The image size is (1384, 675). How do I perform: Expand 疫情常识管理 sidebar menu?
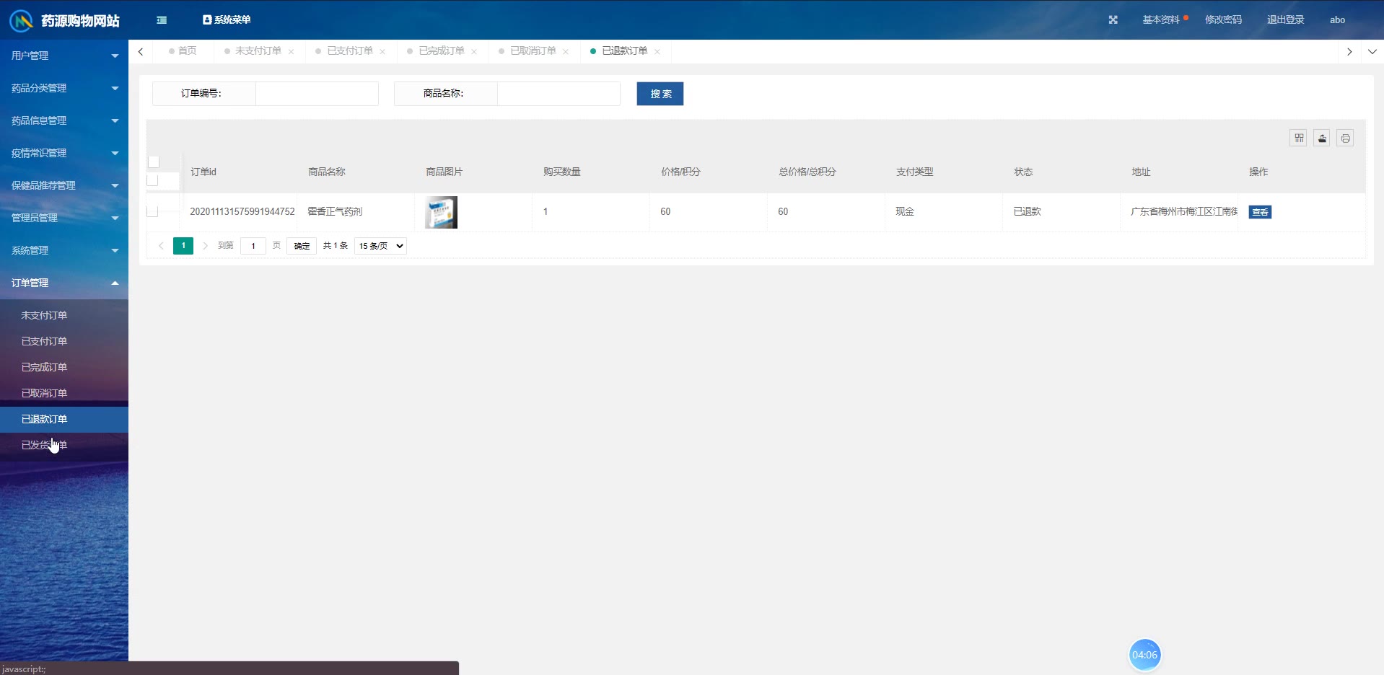pos(64,153)
